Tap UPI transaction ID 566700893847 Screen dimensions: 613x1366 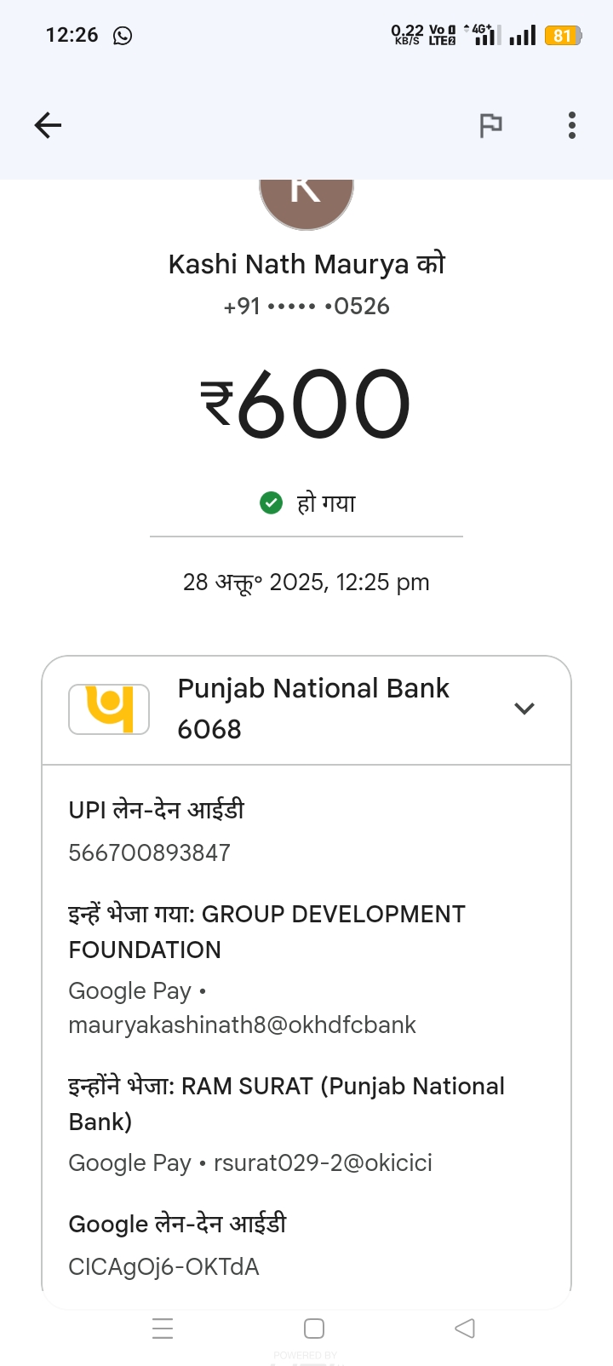click(150, 852)
